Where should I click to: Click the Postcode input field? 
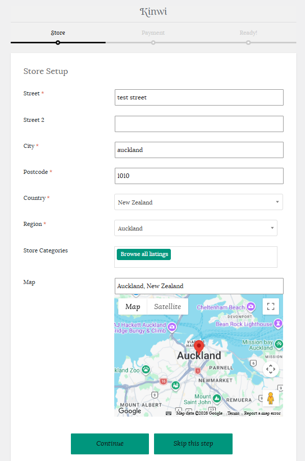tap(199, 176)
